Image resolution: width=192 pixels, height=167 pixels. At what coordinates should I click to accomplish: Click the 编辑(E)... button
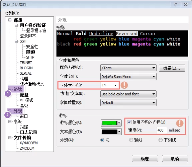[172, 68]
